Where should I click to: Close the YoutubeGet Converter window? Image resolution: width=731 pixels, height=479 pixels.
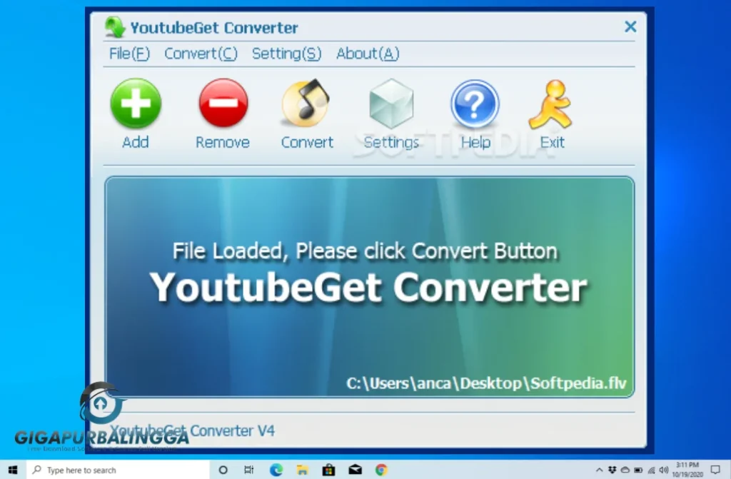click(x=630, y=26)
